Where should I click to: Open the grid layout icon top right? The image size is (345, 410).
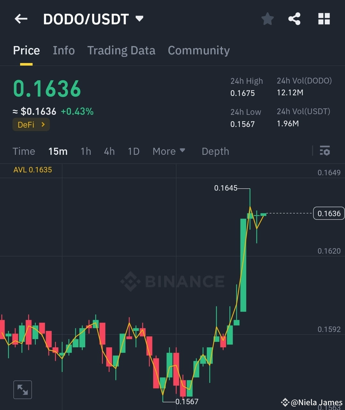(x=324, y=19)
